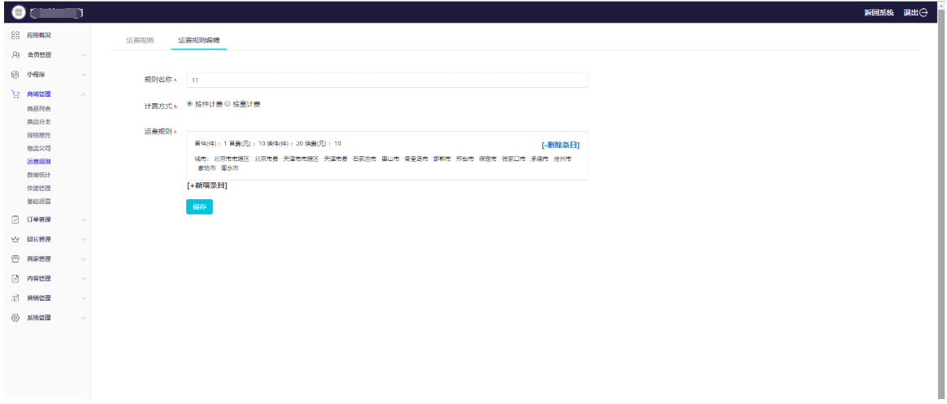This screenshot has width=947, height=404.
Task: Click the 会员管理 people icon
Action: (15, 55)
